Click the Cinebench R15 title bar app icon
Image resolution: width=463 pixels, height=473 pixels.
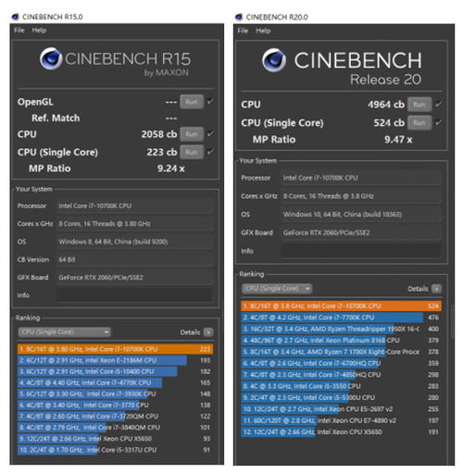[15, 17]
